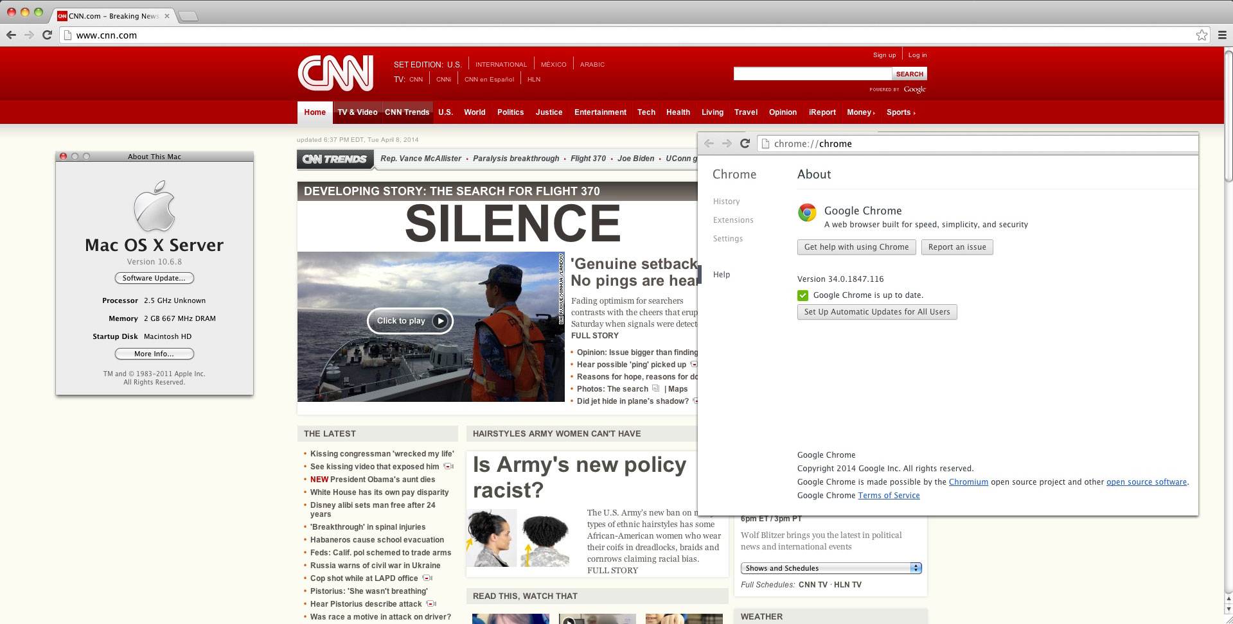This screenshot has height=624, width=1233.
Task: Open Shows and Schedules dropdown
Action: point(831,568)
